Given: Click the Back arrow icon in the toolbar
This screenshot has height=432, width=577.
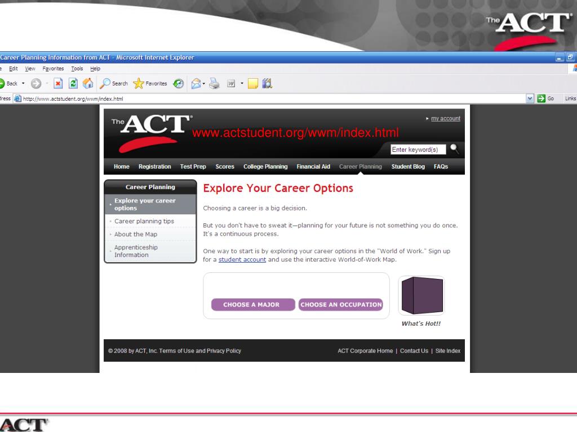Looking at the screenshot, I should tap(2, 84).
